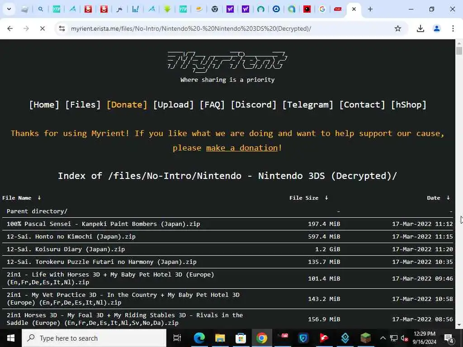This screenshot has height=347, width=463.
Task: Select the 156.9 MiB file size
Action: (x=324, y=319)
